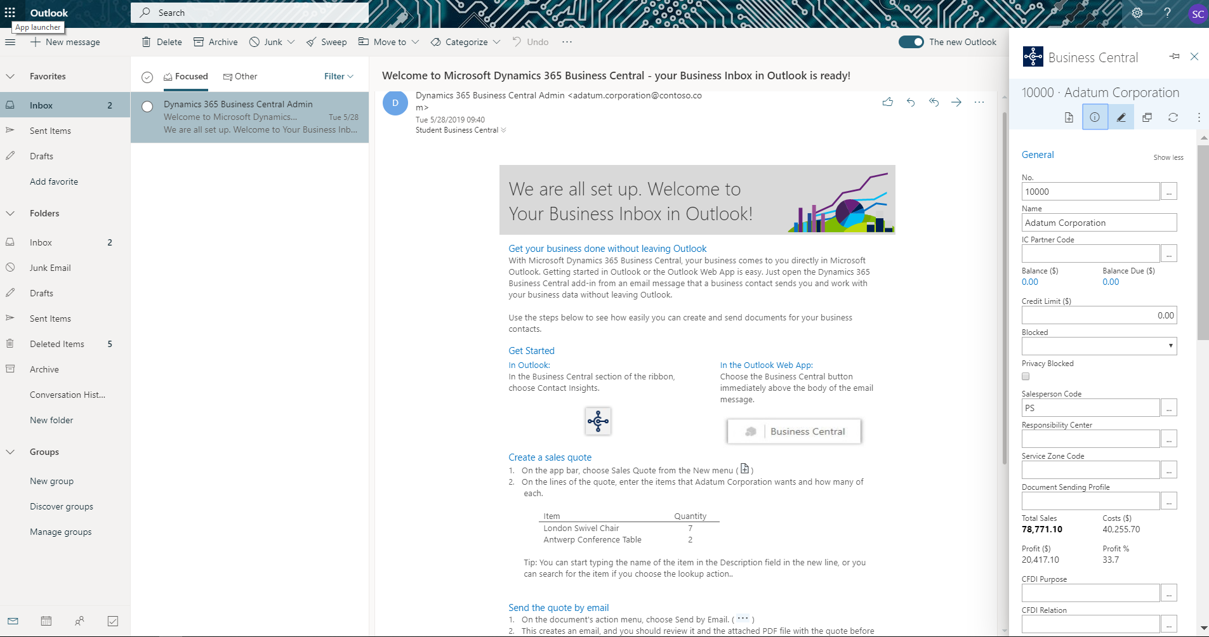Viewport: 1209px width, 637px height.
Task: Select the info details icon in Business Central
Action: (1095, 117)
